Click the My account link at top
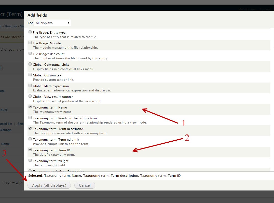 pyautogui.click(x=247, y=9)
